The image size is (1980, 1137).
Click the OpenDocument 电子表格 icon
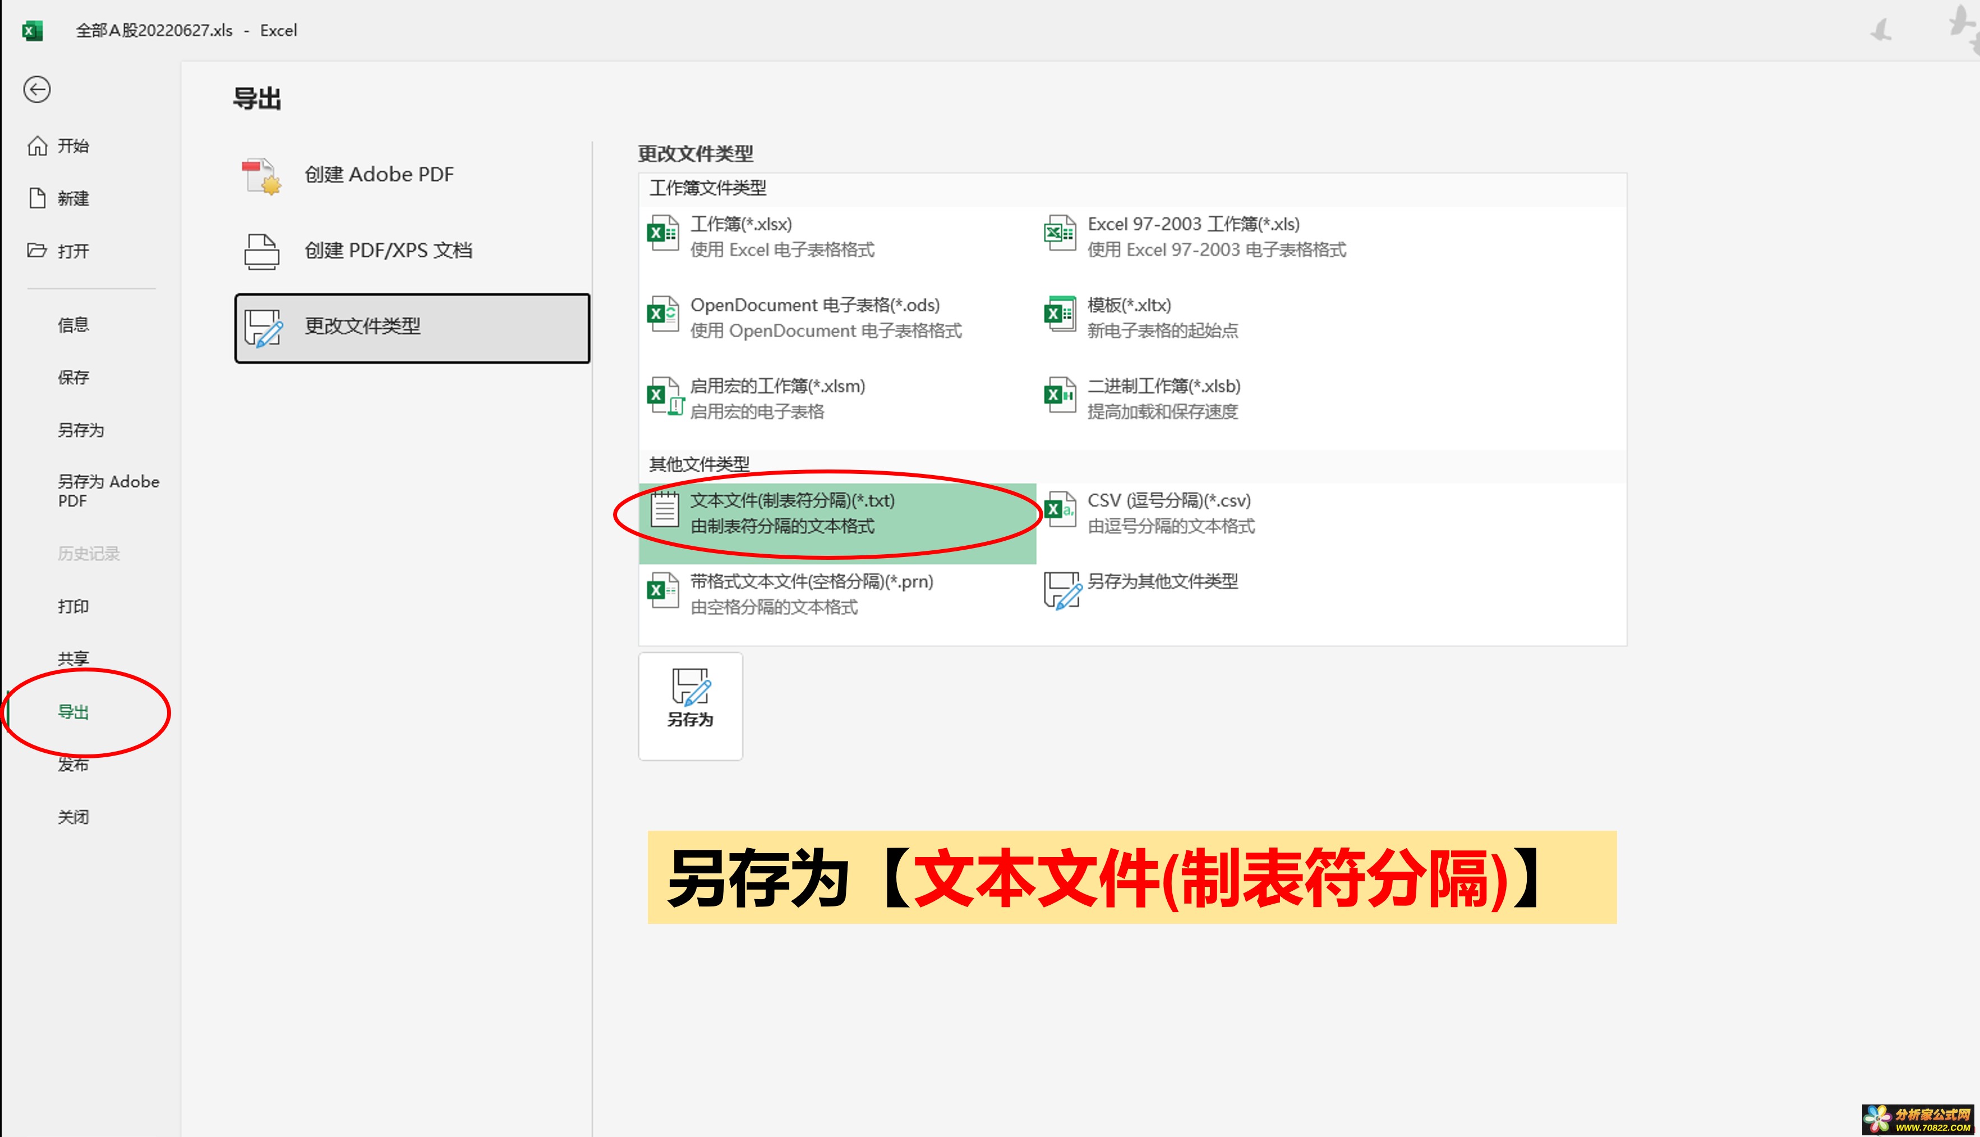(x=663, y=315)
